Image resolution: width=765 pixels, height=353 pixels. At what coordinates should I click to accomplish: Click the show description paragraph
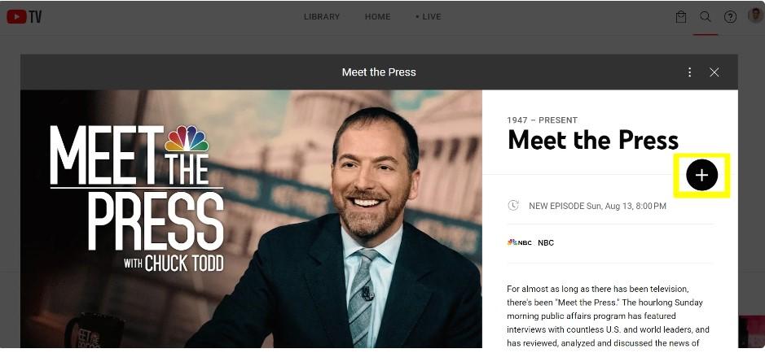click(x=608, y=316)
